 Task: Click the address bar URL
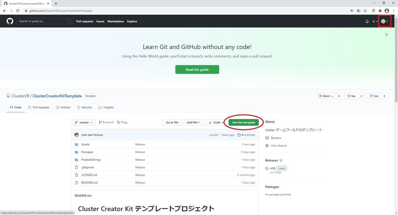pyautogui.click(x=61, y=11)
